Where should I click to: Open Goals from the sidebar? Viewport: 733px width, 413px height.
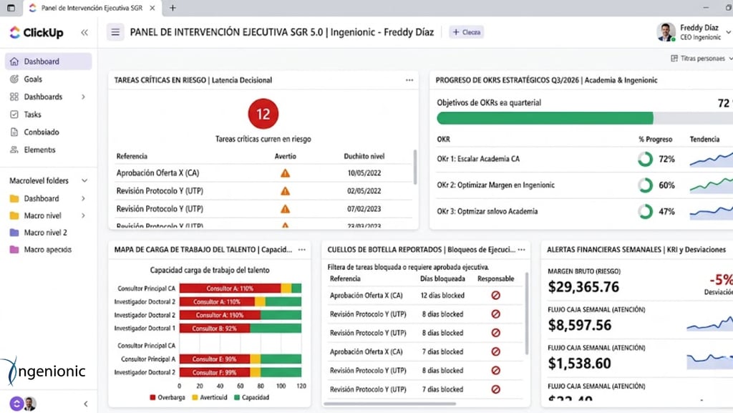(x=33, y=79)
